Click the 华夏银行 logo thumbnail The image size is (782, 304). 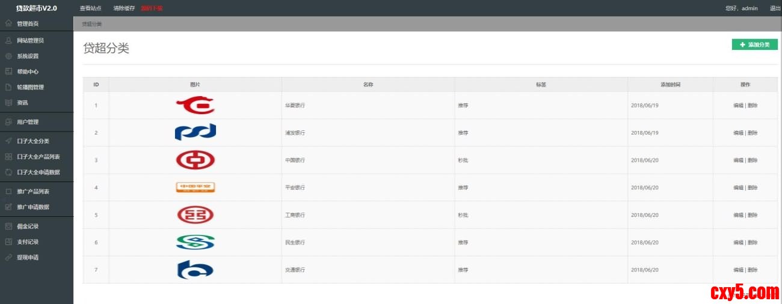tap(195, 105)
